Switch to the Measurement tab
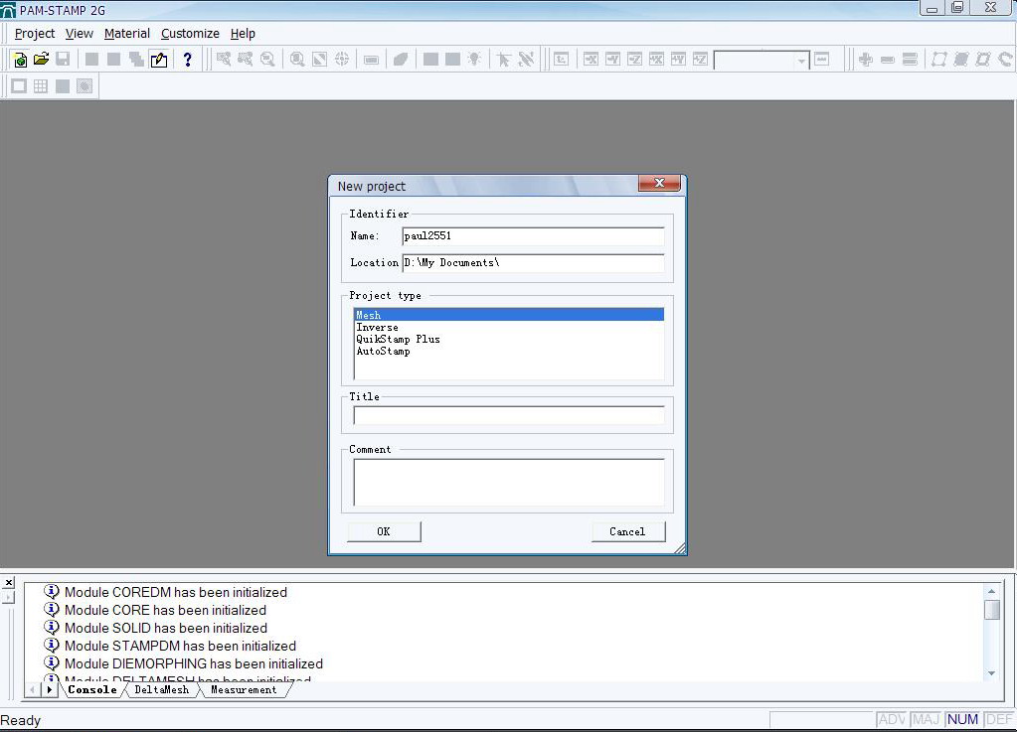This screenshot has width=1017, height=732. coord(244,690)
